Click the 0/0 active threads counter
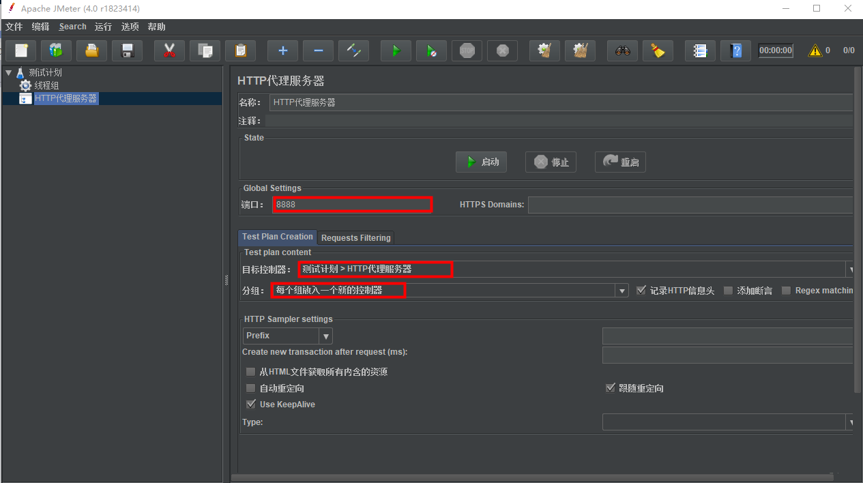The height and width of the screenshot is (483, 863). (849, 50)
